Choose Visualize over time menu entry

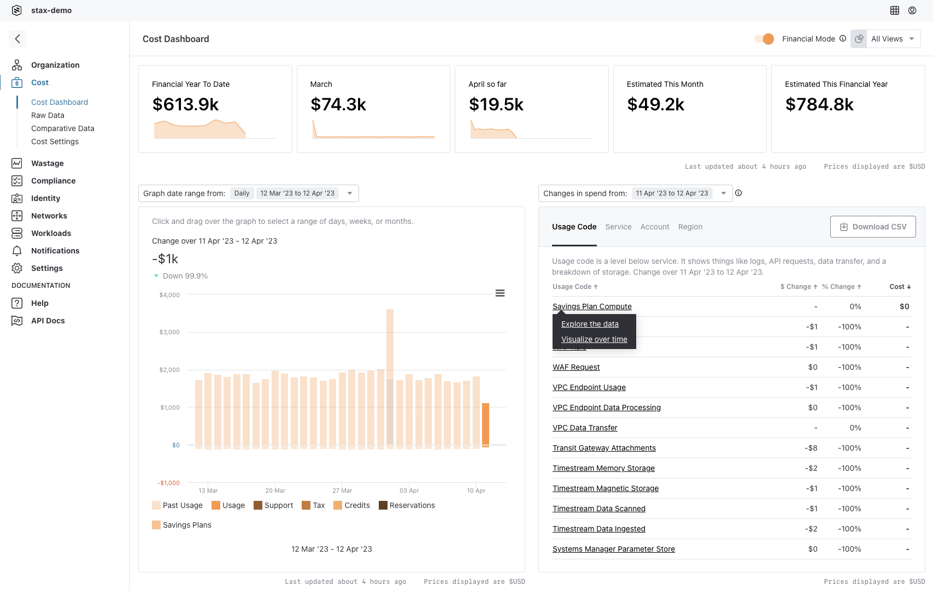[594, 339]
